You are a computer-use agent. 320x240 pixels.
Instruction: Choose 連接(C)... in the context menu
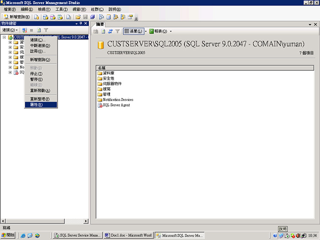pyautogui.click(x=41, y=40)
